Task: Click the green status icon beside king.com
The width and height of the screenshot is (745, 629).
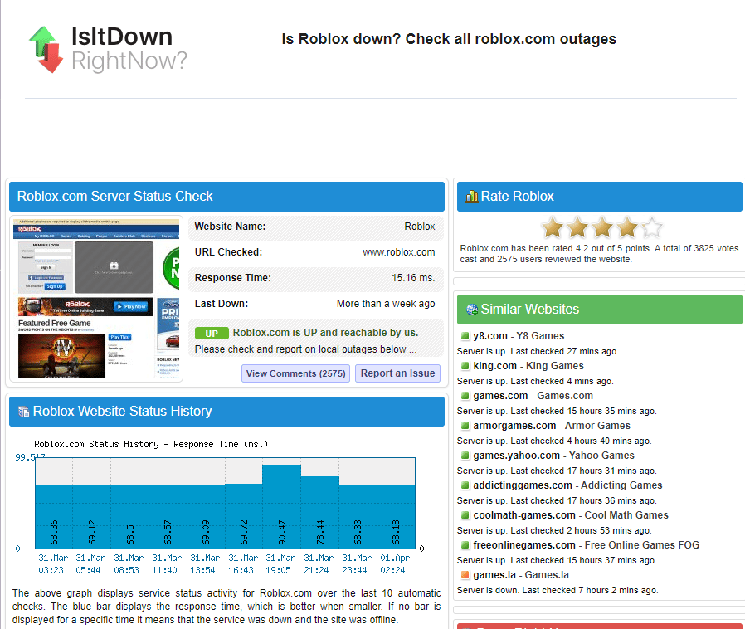Action: (x=465, y=366)
